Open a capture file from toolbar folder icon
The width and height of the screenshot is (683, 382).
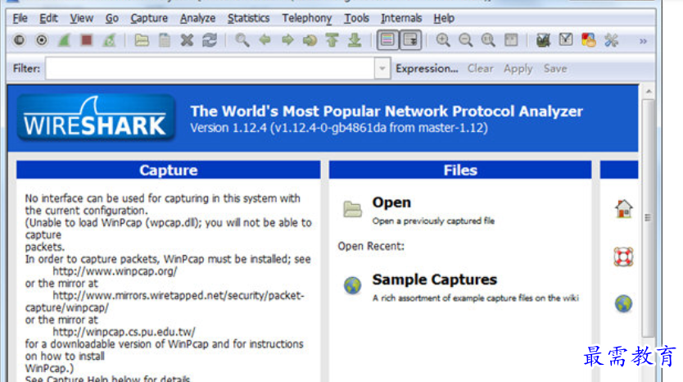142,40
